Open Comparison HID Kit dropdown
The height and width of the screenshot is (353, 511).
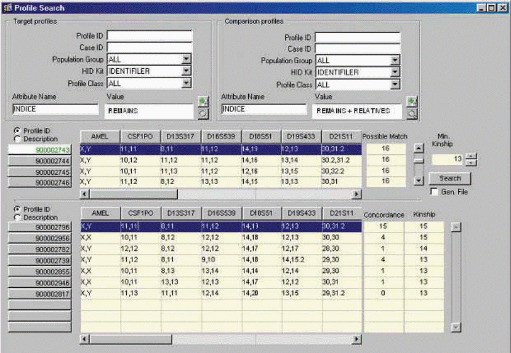(395, 73)
